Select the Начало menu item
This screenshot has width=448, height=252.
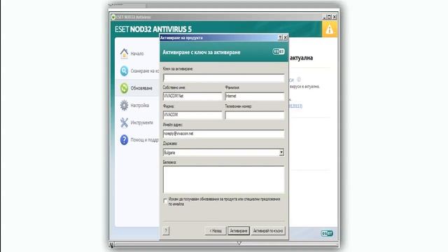pos(137,53)
